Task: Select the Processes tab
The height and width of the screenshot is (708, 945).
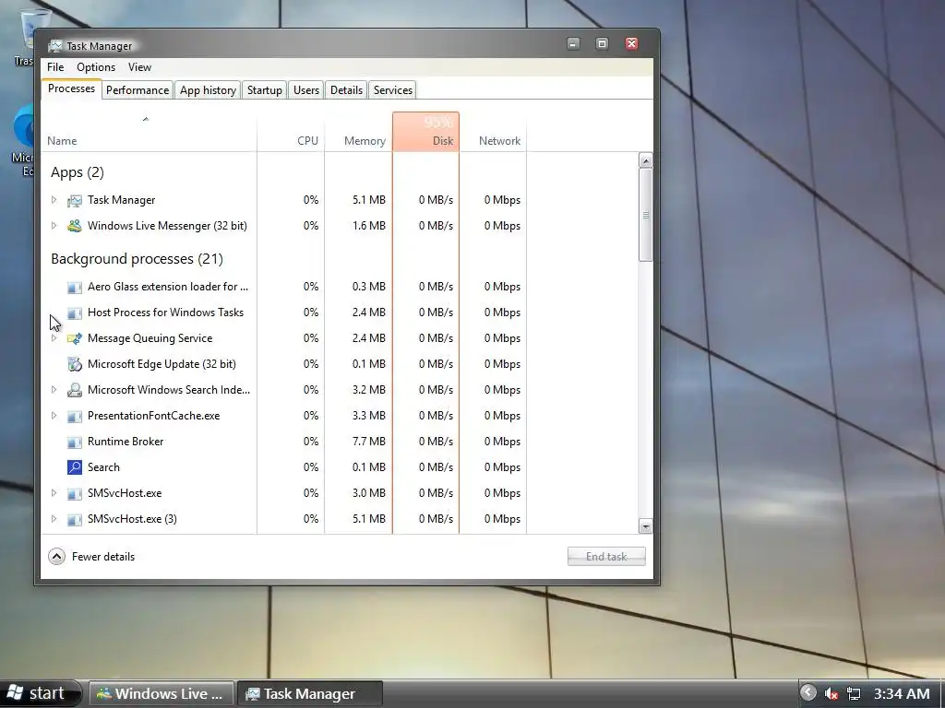Action: [x=71, y=88]
